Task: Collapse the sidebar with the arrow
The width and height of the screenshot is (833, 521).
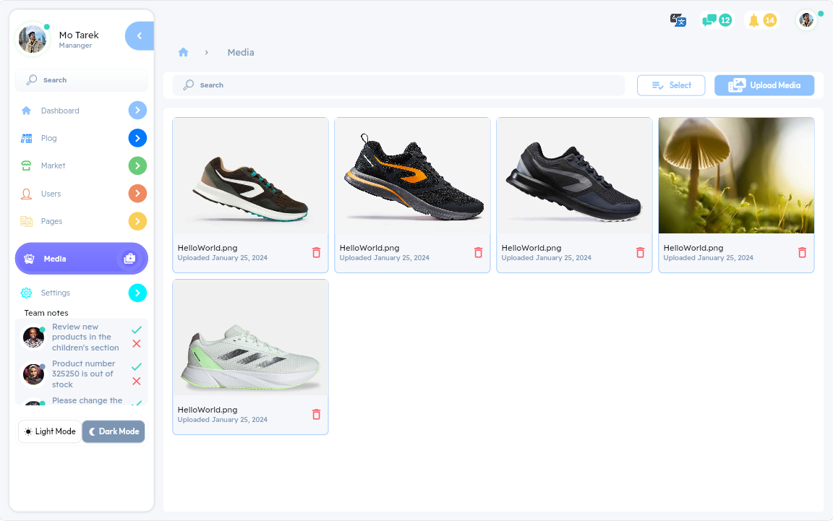Action: 140,35
